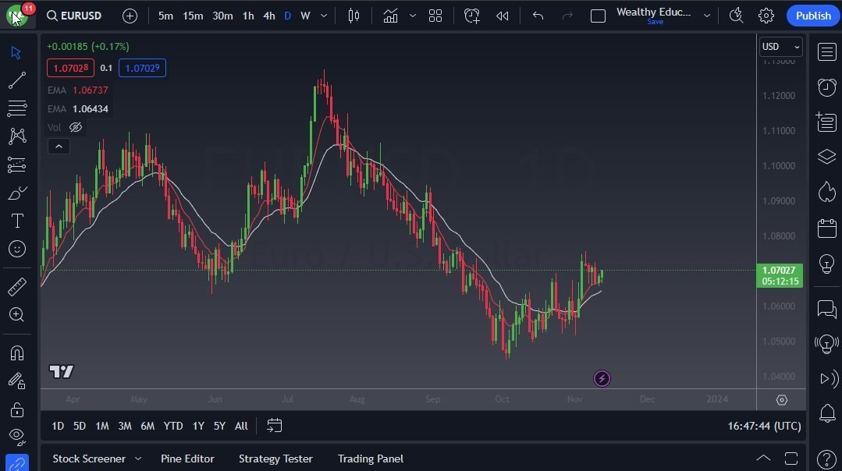842x471 pixels.
Task: Expand the extra timeframes chevron next to W
Action: (323, 15)
